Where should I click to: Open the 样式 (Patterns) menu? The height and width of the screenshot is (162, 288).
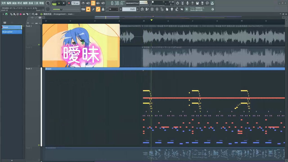click(20, 3)
